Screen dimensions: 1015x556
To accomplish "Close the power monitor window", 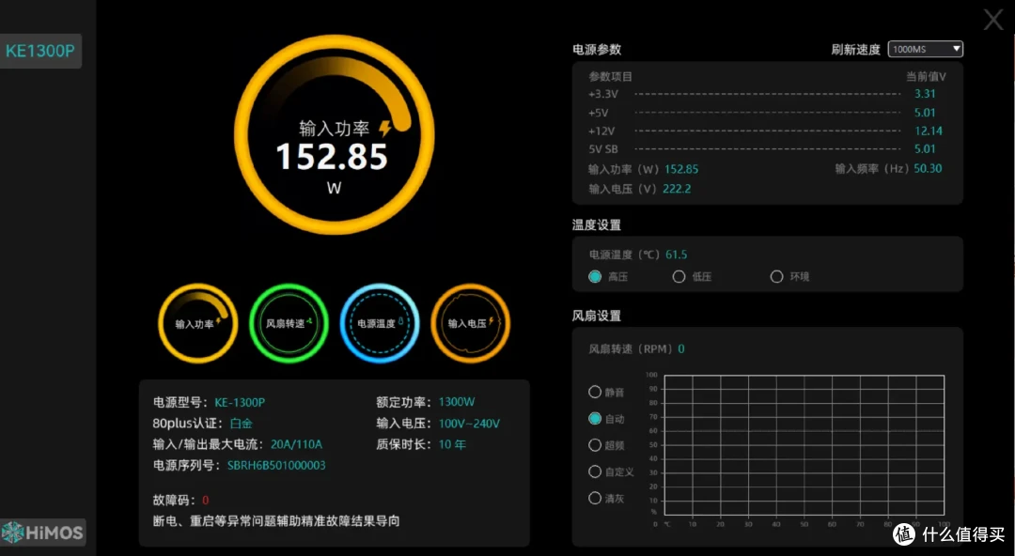I will tap(993, 20).
